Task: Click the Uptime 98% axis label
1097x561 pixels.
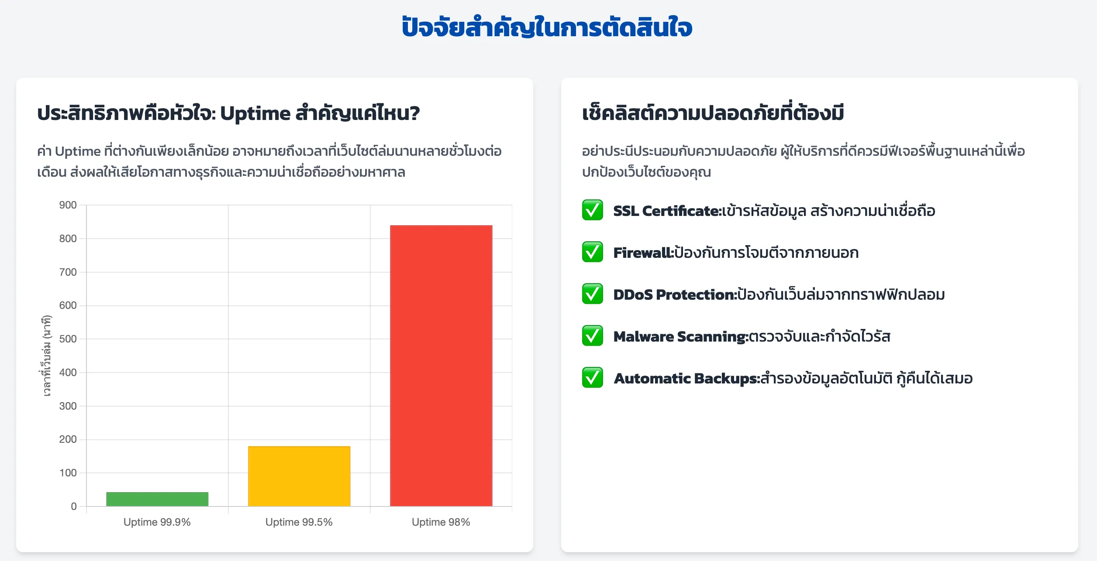Action: pyautogui.click(x=441, y=522)
